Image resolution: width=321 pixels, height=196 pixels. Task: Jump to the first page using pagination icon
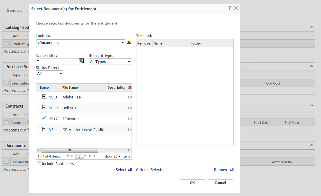pos(67,156)
